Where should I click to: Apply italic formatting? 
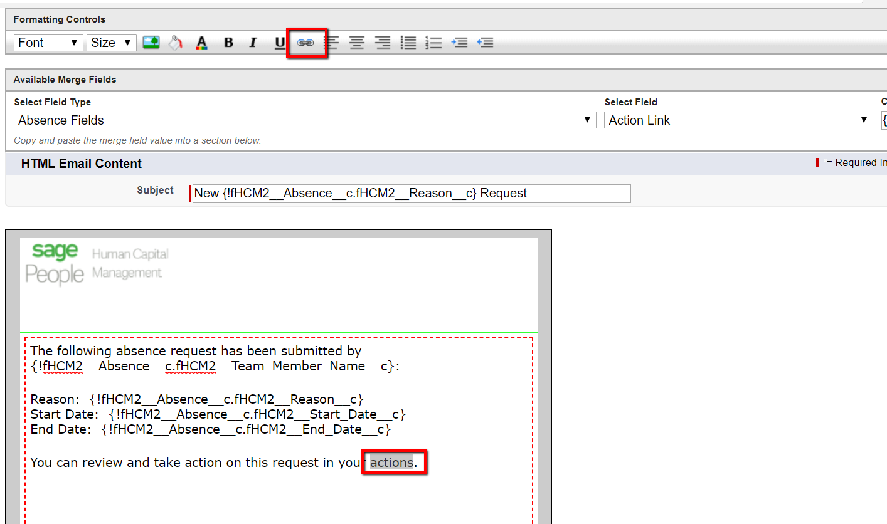[253, 43]
